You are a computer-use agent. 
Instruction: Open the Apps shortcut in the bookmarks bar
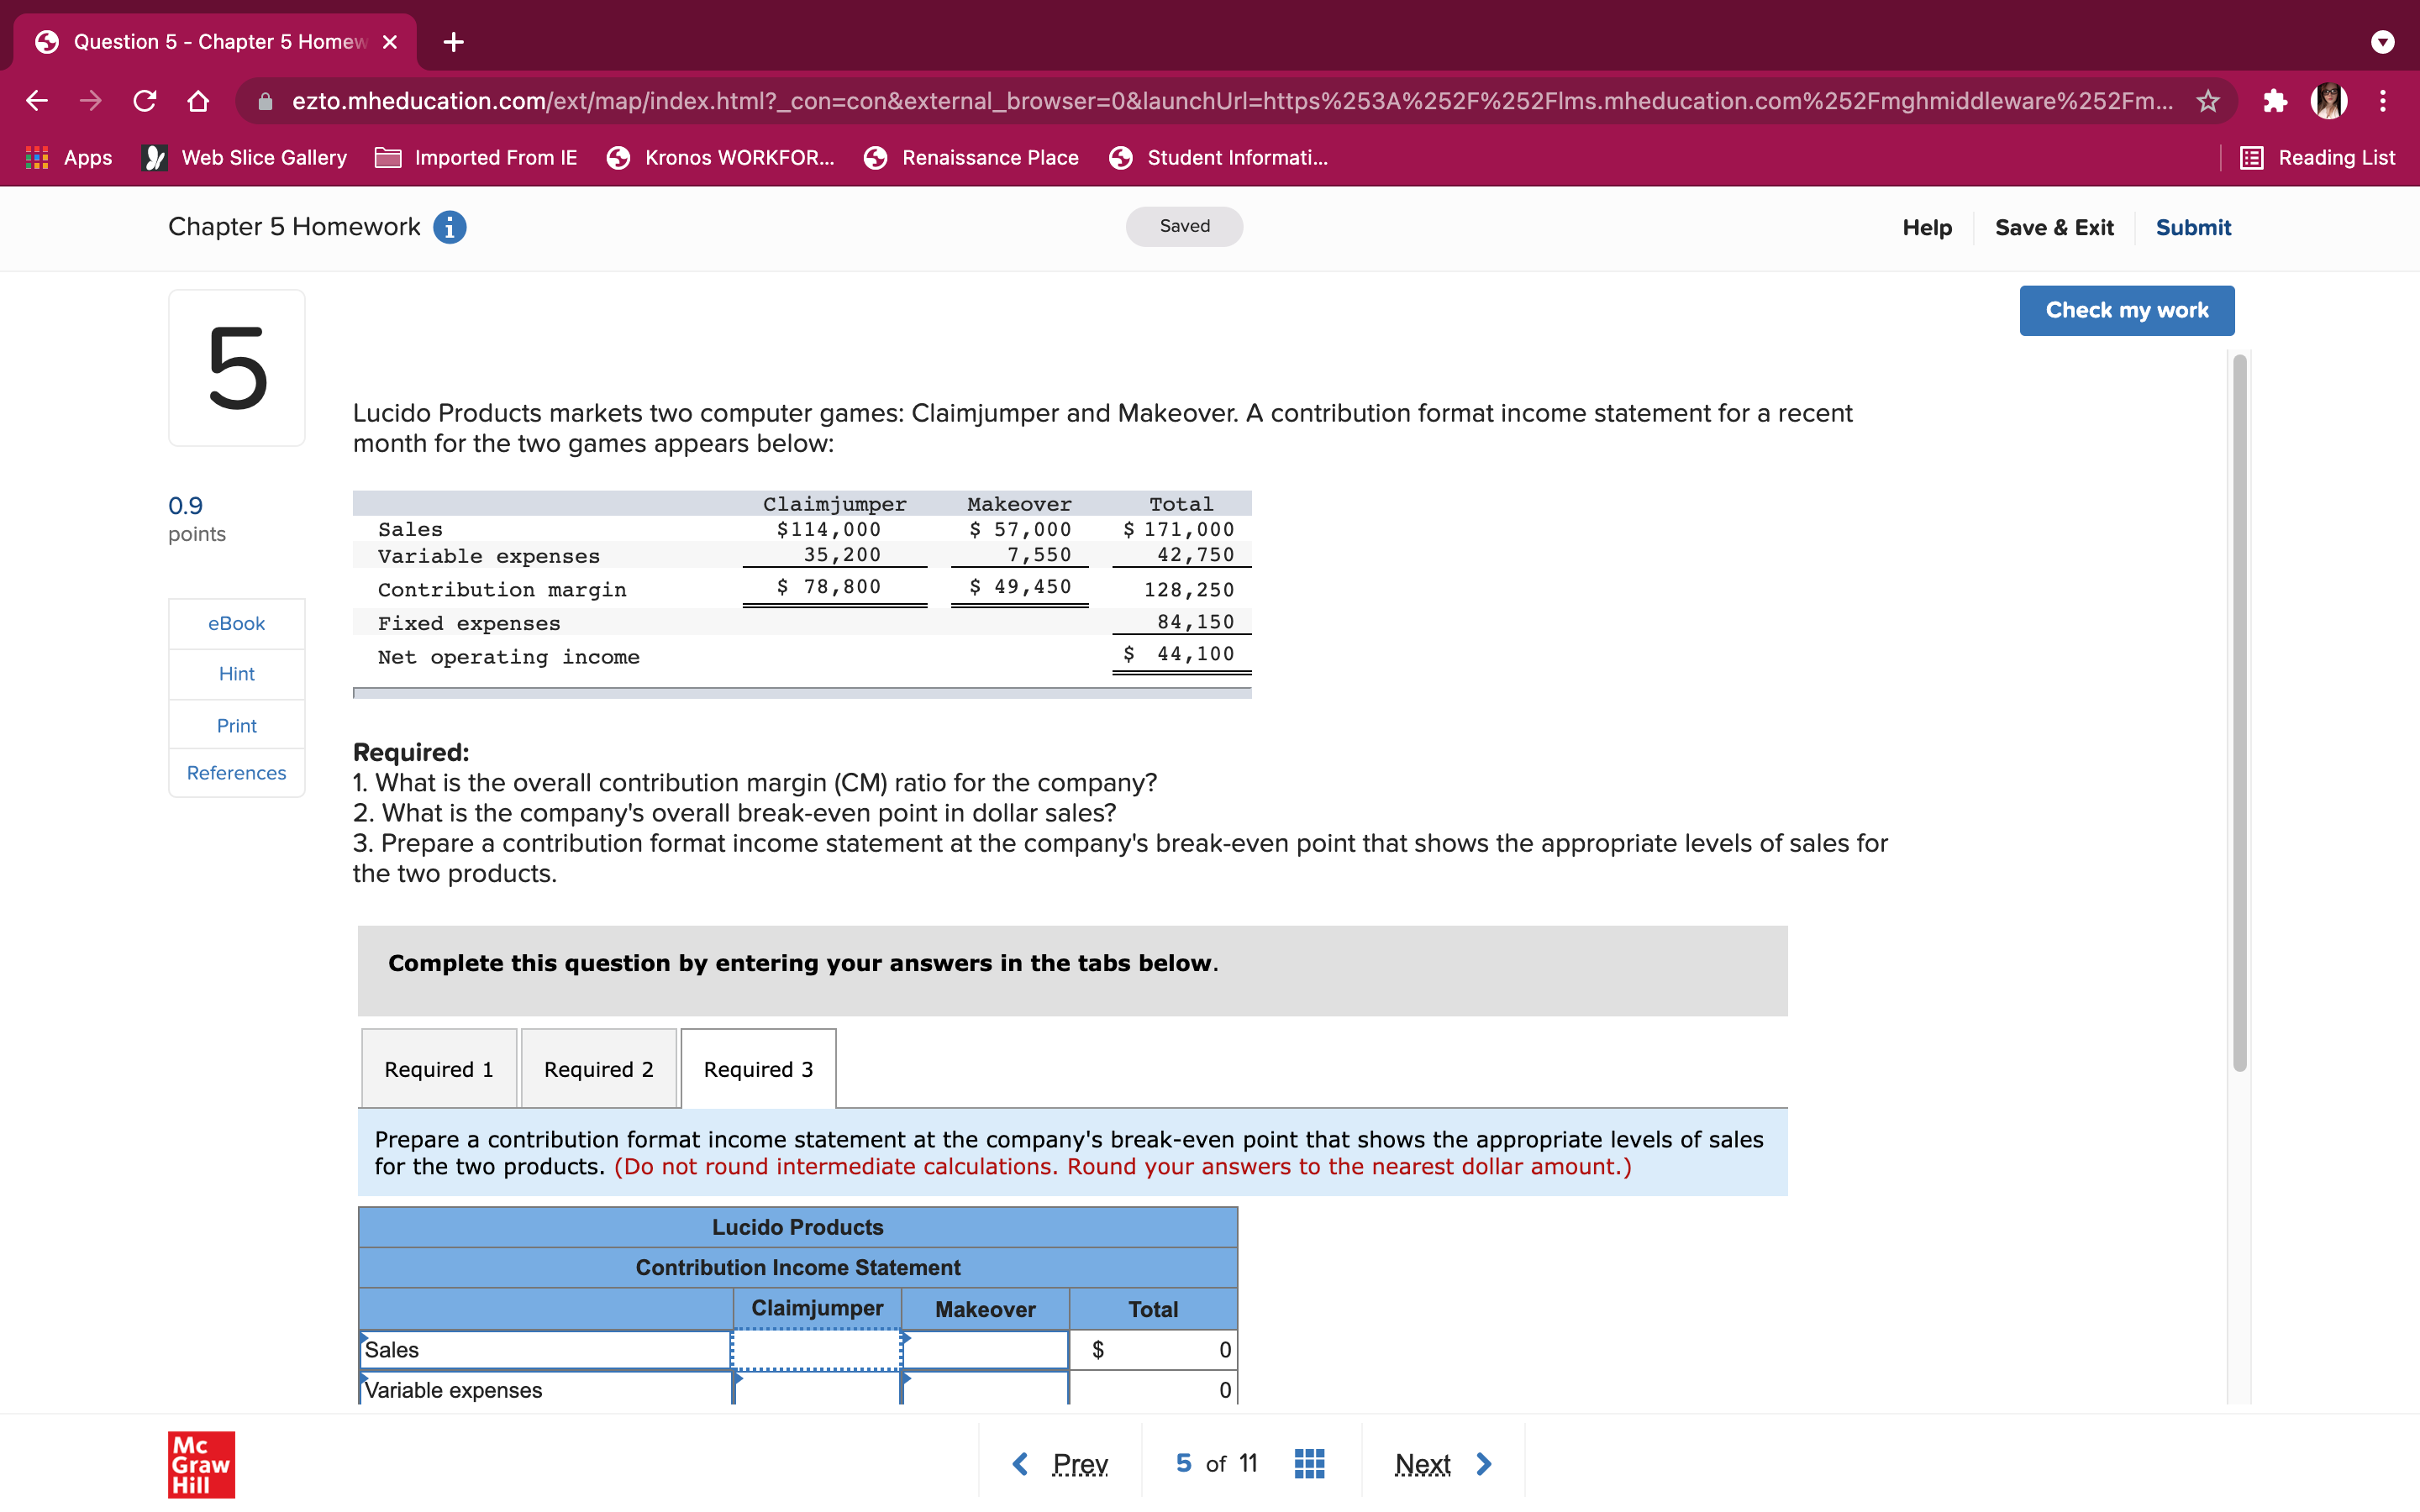pyautogui.click(x=69, y=157)
